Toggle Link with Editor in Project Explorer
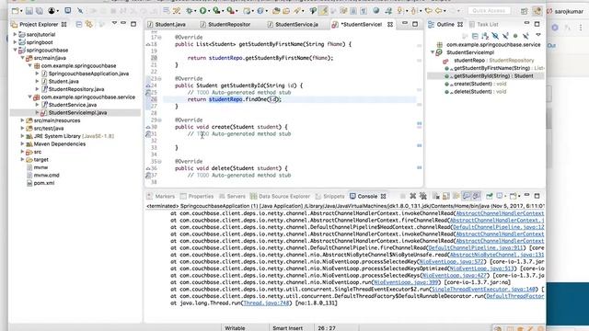The width and height of the screenshot is (589, 331). point(89,25)
